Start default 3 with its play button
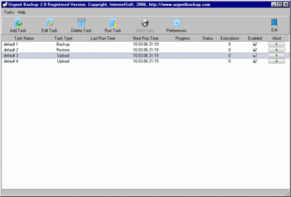This screenshot has width=291, height=197. [277, 55]
